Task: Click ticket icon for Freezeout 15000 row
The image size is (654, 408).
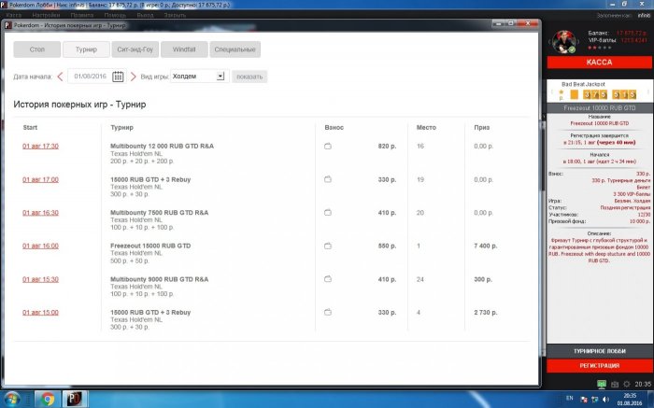Action: (328, 246)
